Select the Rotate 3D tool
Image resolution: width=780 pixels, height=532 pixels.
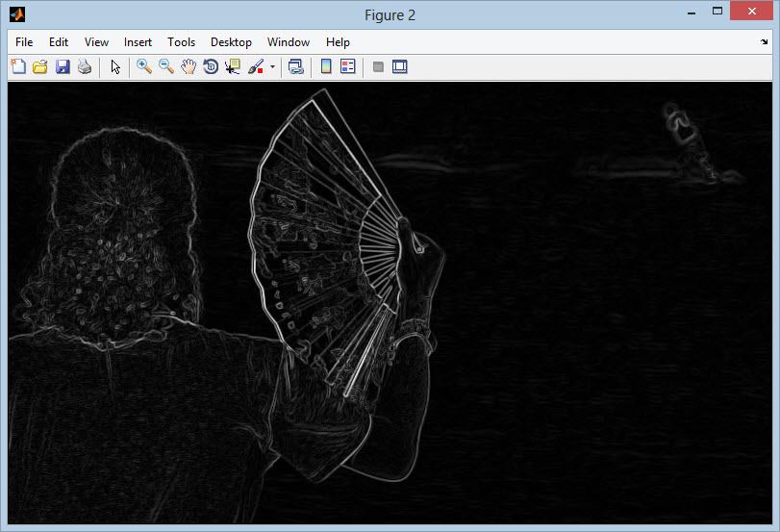(x=211, y=66)
